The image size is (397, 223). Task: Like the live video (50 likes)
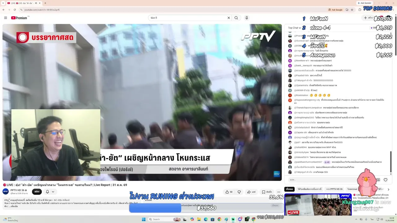[229, 192]
